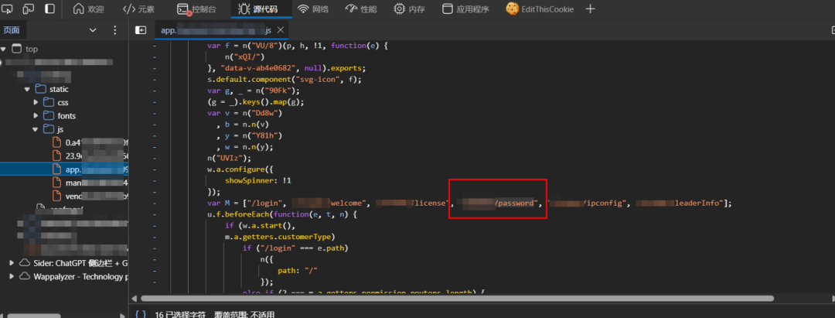Open the 内存 memory tab
The height and width of the screenshot is (318, 835).
(x=410, y=9)
